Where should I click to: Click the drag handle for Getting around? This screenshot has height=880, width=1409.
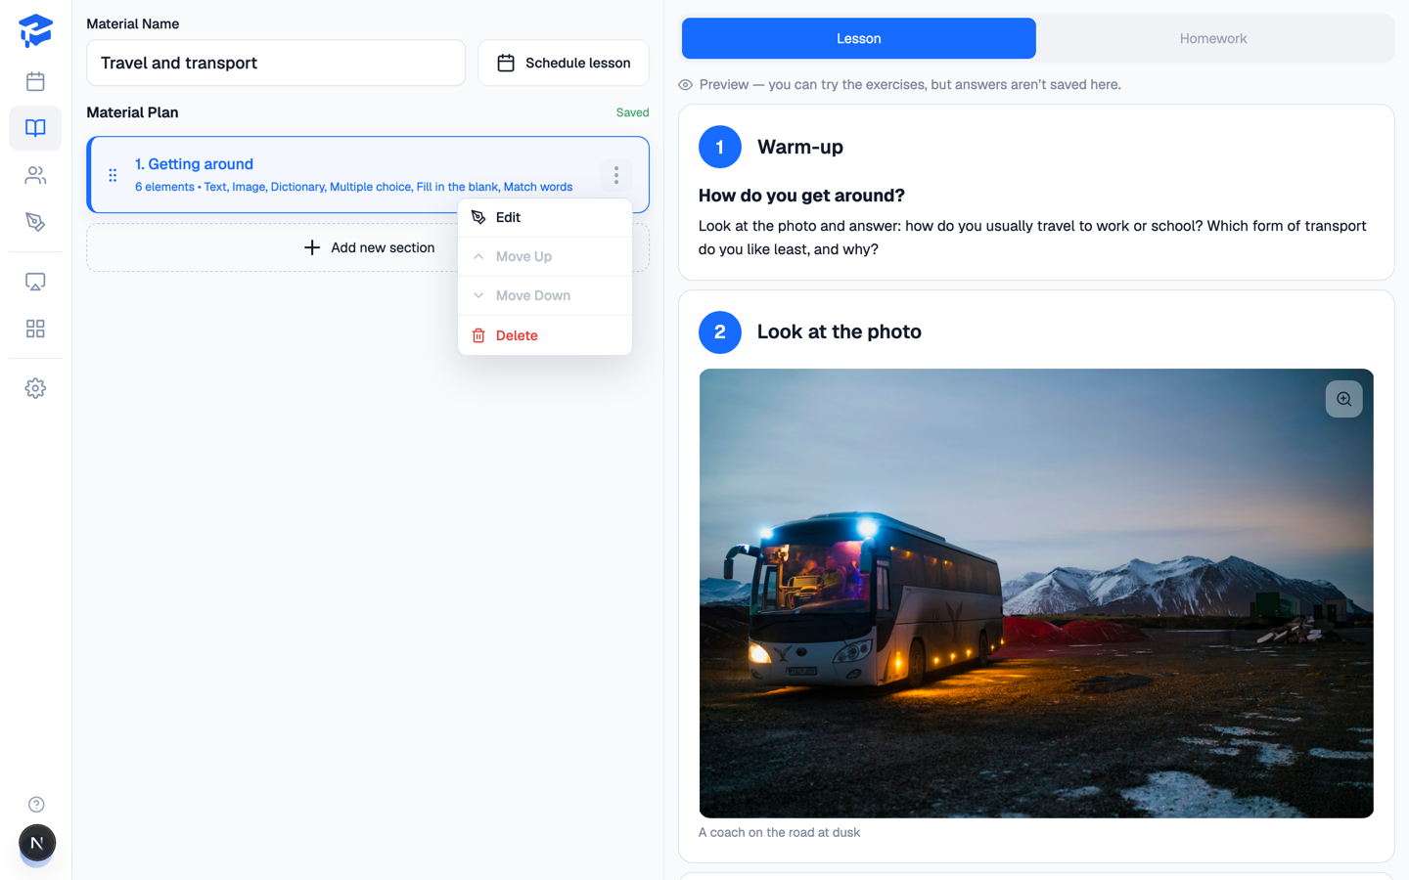[x=113, y=175]
